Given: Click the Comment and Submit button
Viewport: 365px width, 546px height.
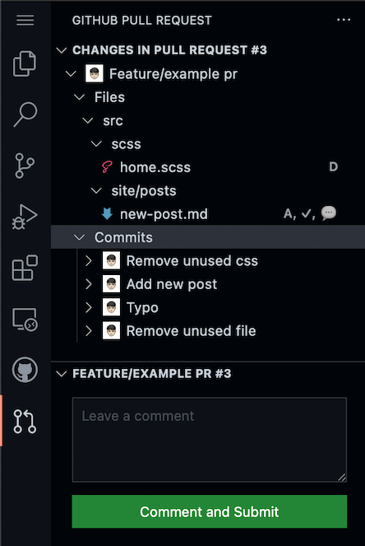Looking at the screenshot, I should 210,511.
